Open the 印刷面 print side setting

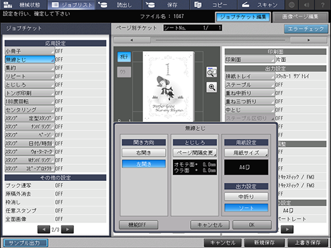coord(250,59)
